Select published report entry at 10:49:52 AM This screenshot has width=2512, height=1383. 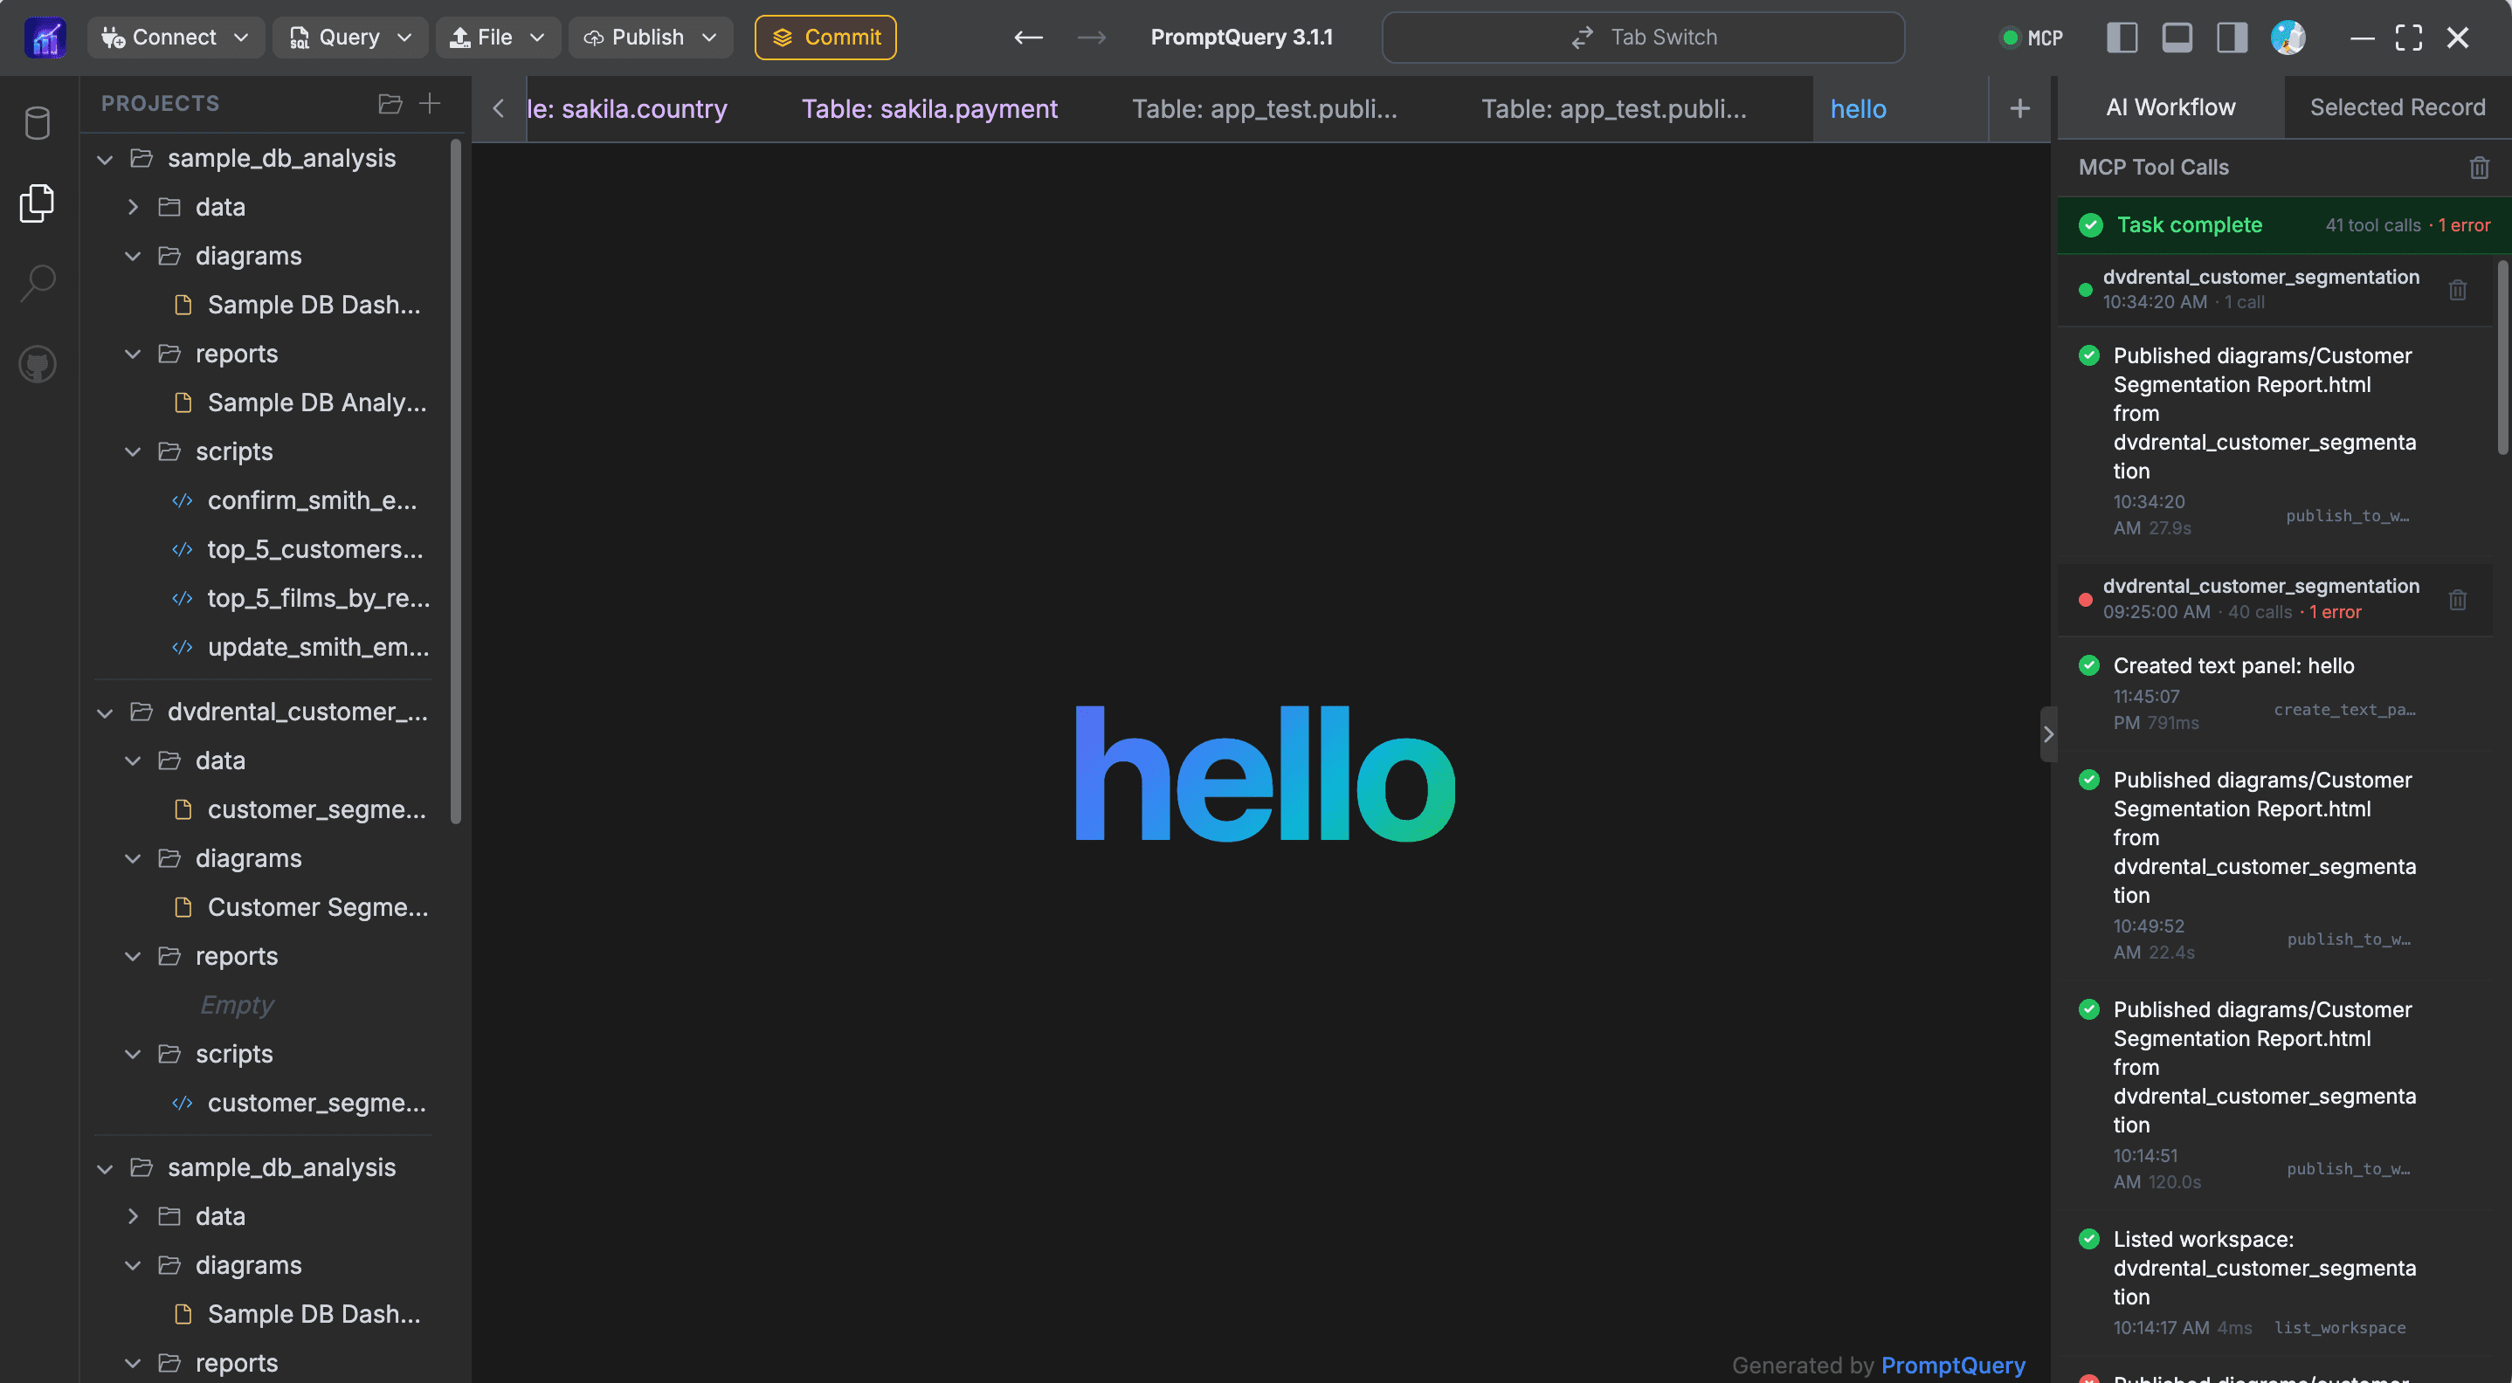coord(2276,865)
